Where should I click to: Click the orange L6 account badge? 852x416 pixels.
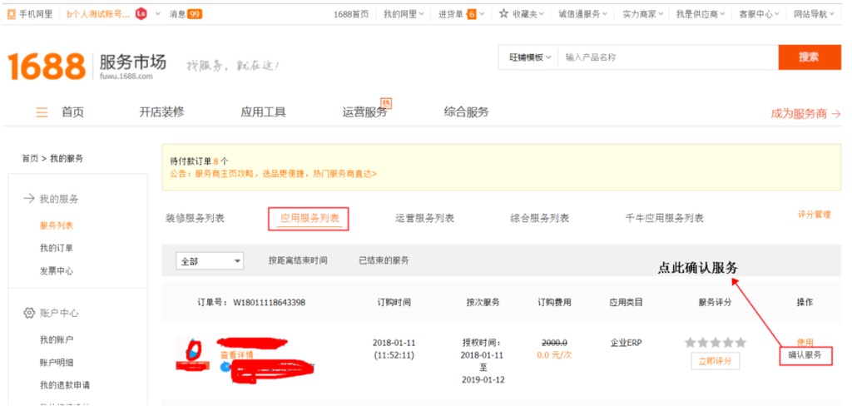point(141,14)
